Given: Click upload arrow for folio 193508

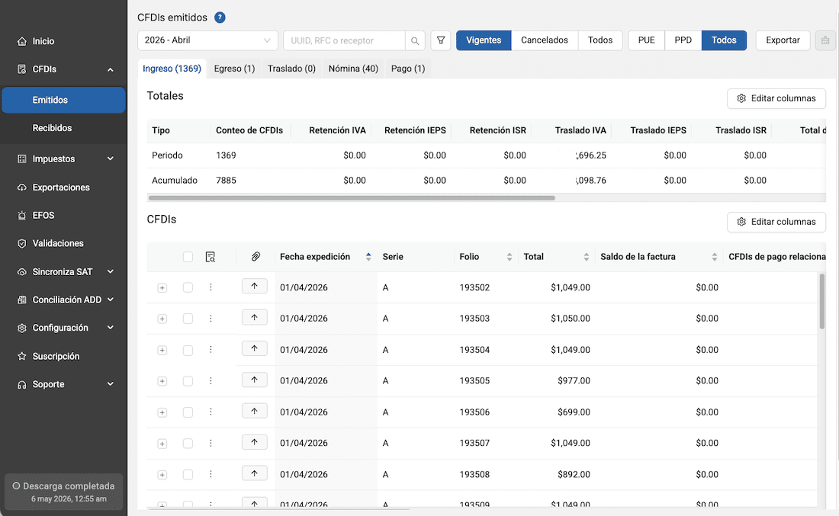Looking at the screenshot, I should coord(255,473).
